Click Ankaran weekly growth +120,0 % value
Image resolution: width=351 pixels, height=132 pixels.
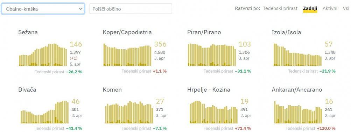click(326, 129)
